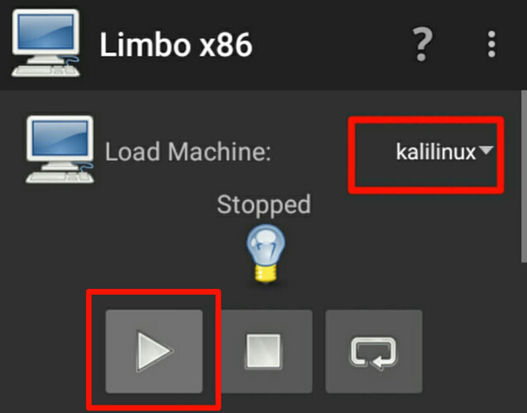The height and width of the screenshot is (413, 527).
Task: Show more options from vertical dots icon
Action: pyautogui.click(x=491, y=45)
